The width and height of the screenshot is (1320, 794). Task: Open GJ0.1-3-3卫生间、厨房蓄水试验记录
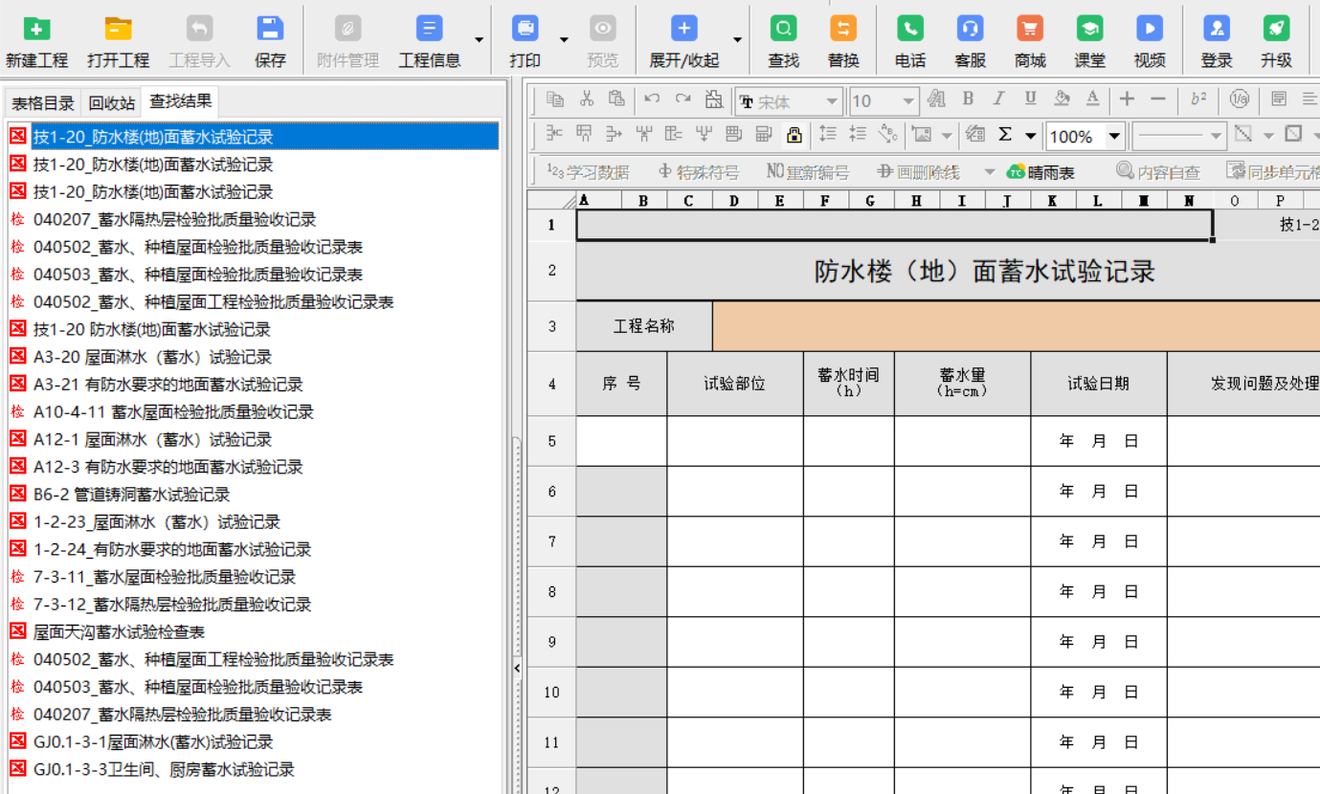pyautogui.click(x=164, y=770)
